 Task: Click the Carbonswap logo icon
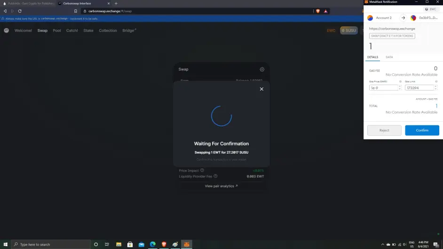coord(6,31)
